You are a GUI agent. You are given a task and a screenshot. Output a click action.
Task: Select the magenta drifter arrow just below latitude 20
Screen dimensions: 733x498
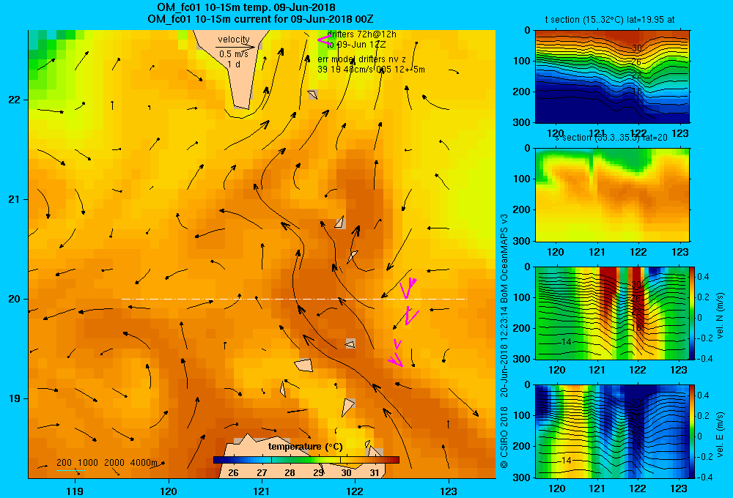(x=411, y=316)
